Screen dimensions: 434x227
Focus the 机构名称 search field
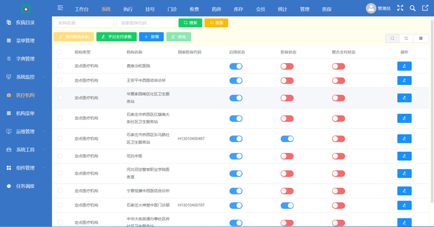coord(84,23)
